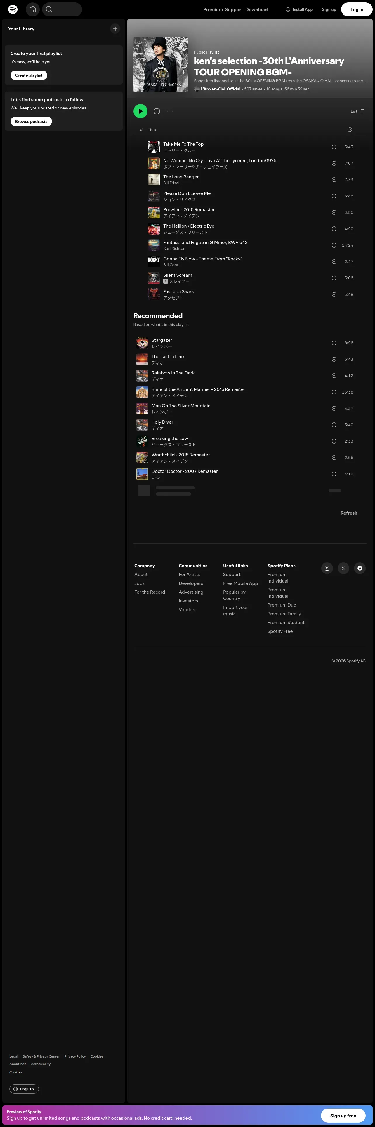Open Karl Richter artist link
Screen dimensions: 375x1127
coord(174,248)
